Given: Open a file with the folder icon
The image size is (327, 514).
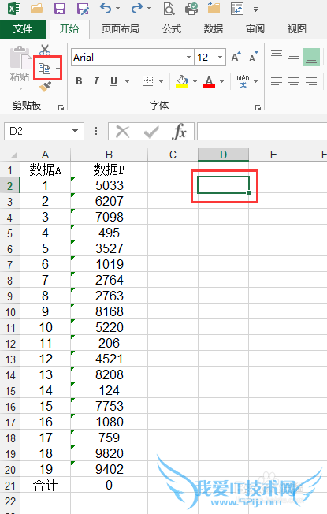Looking at the screenshot, I should (x=37, y=9).
